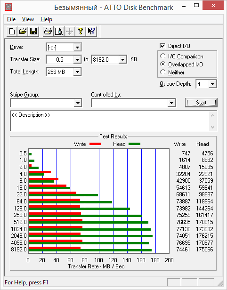Open a saved benchmark file icon
This screenshot has height=290, width=227.
point(23,31)
